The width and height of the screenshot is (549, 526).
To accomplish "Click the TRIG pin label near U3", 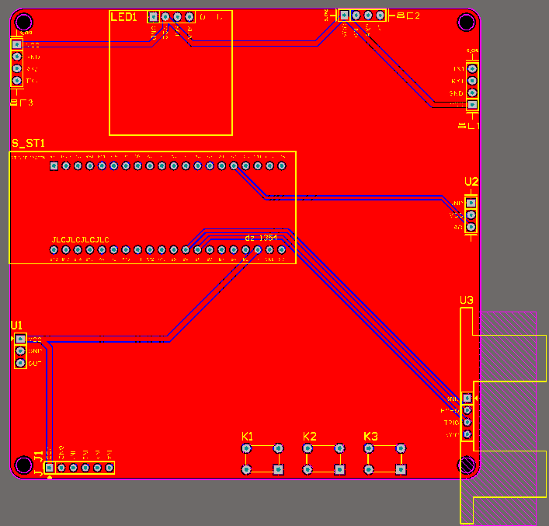I will click(452, 423).
